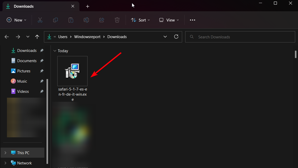Screen dimensions: 298x168
Task: Collapse the Today group
Action: pos(55,51)
